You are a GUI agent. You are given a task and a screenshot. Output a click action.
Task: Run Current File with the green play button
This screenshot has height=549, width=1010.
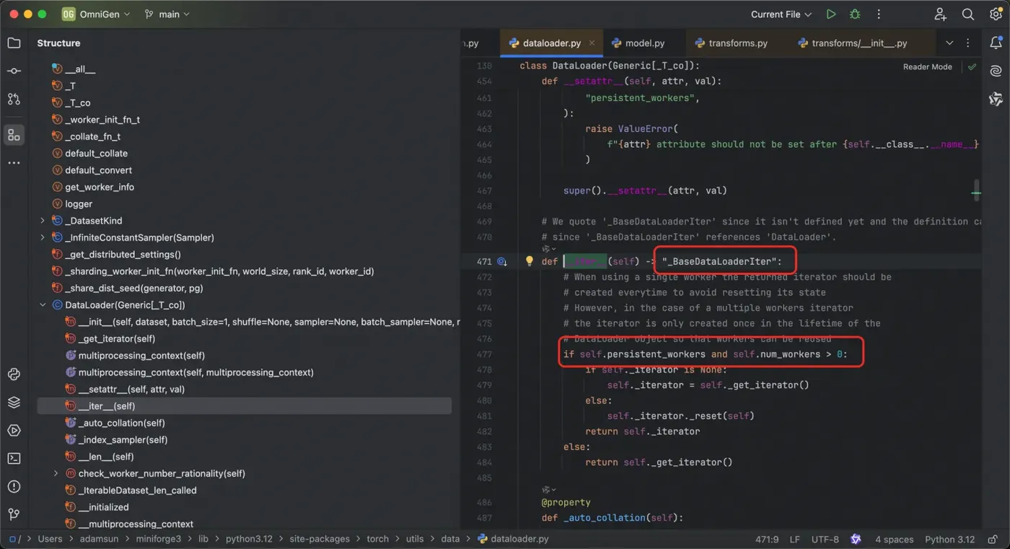click(x=831, y=14)
